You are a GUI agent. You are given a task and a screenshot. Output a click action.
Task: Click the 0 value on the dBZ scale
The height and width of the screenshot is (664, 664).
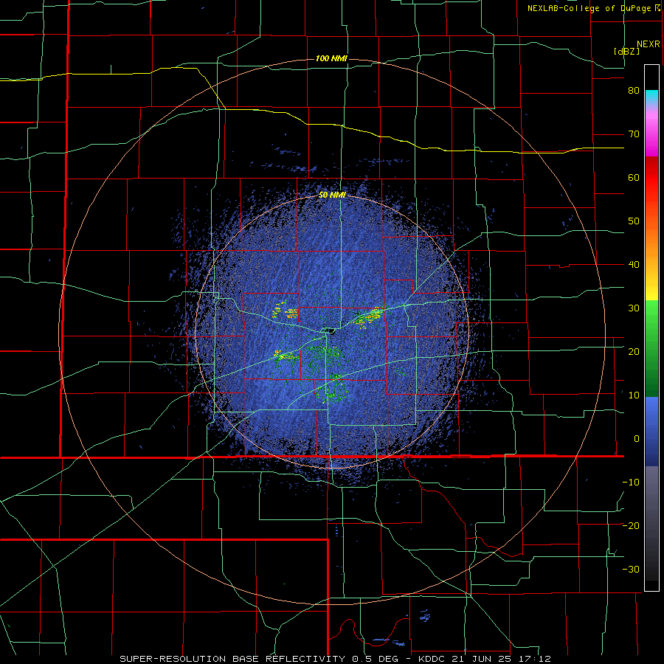coord(637,439)
